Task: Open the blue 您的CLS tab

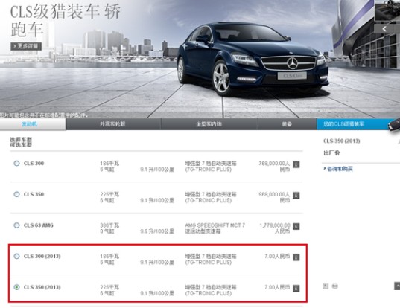Action: (x=353, y=124)
